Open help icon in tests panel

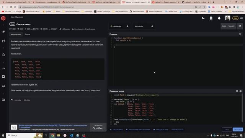[x=240, y=91]
